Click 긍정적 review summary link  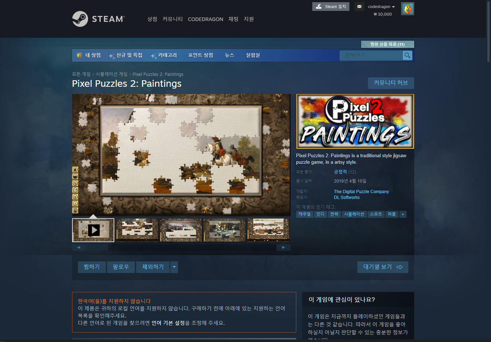coord(340,172)
